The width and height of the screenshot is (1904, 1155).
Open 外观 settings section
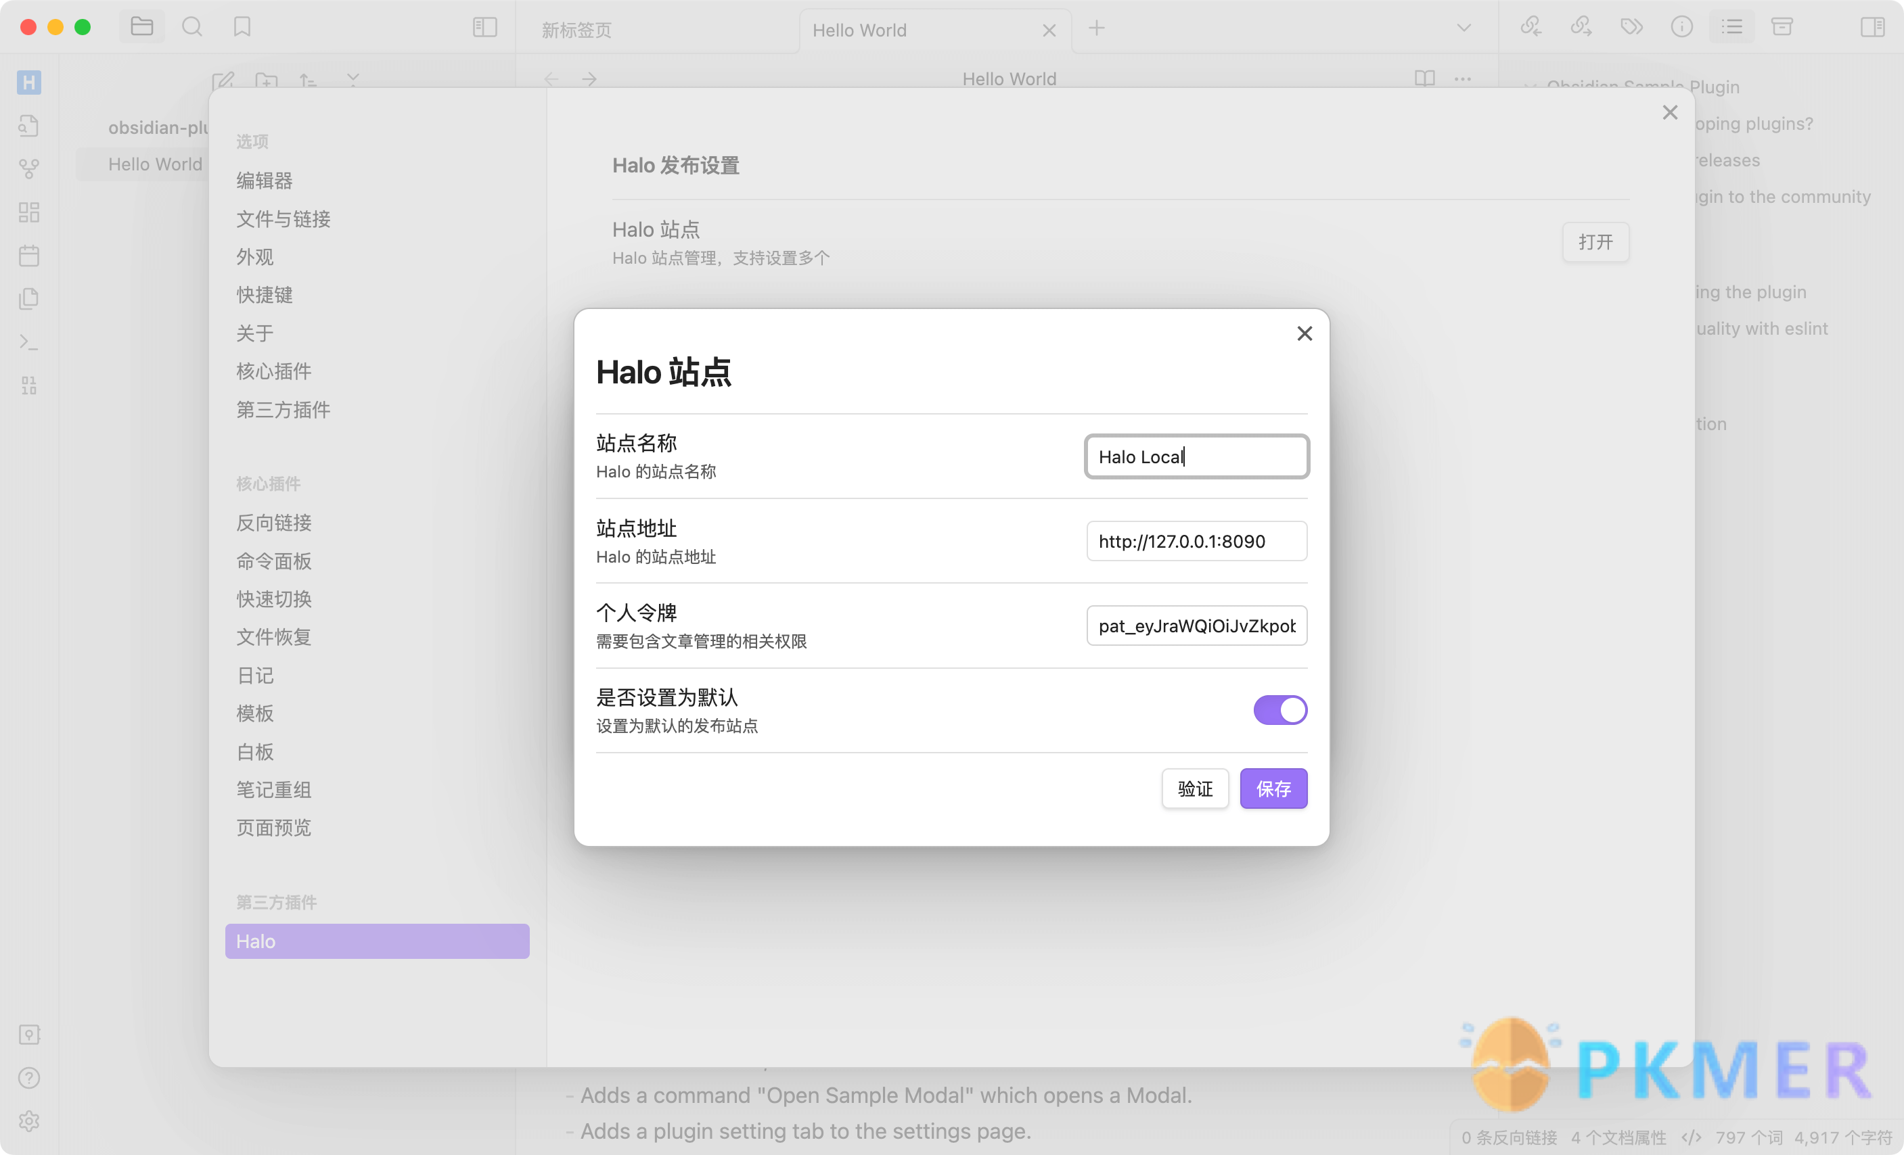[254, 257]
